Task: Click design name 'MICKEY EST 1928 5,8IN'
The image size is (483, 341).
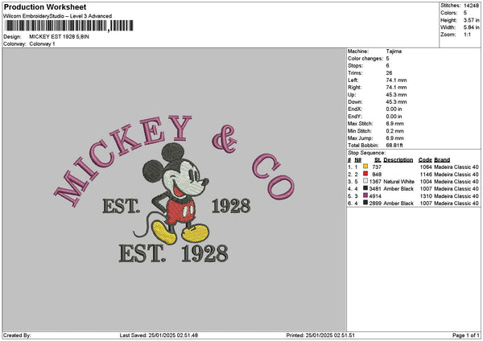Action: 59,37
